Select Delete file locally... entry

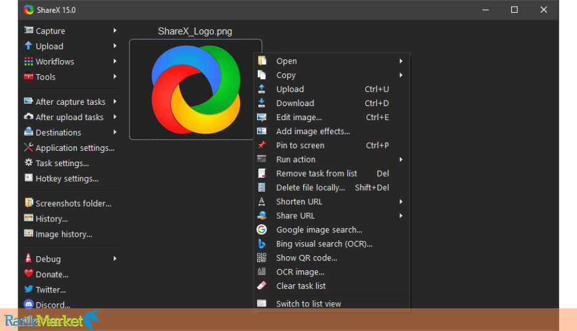331,188
